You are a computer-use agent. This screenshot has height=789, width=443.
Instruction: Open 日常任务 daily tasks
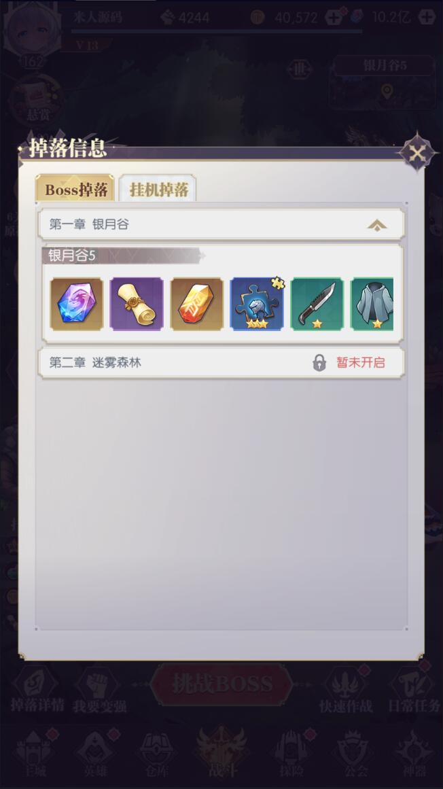414,690
